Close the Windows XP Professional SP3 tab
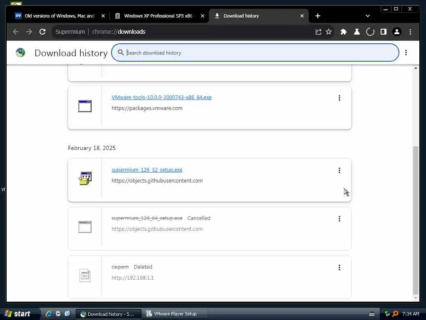426x320 pixels. click(203, 16)
